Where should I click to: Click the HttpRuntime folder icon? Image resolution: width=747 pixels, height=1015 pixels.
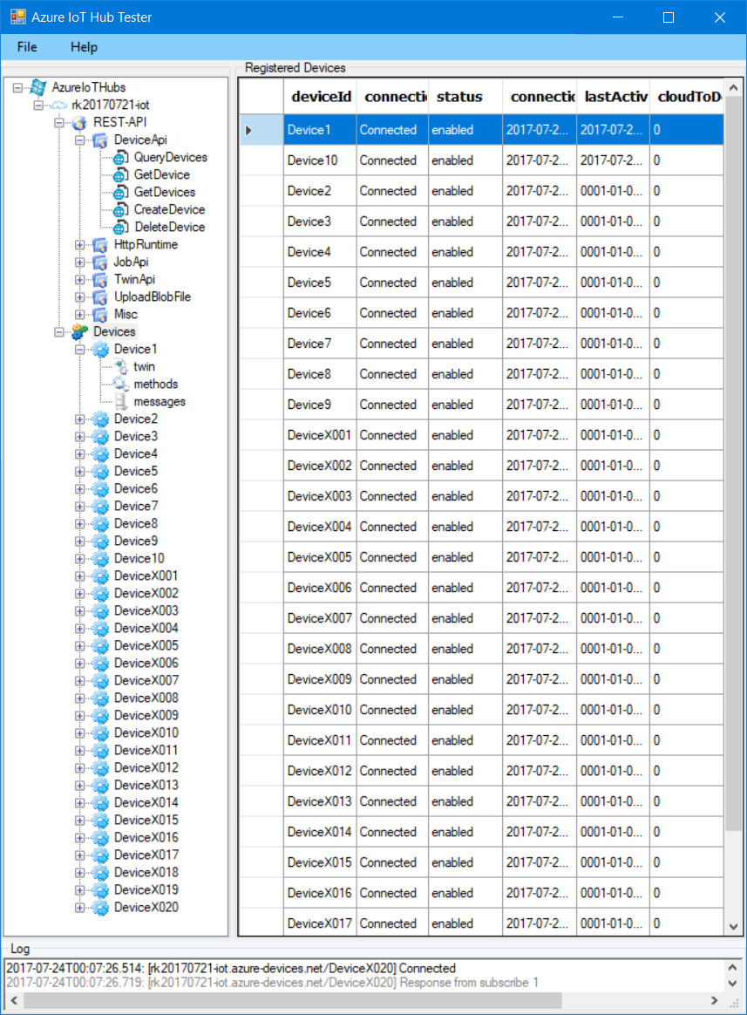(x=100, y=245)
